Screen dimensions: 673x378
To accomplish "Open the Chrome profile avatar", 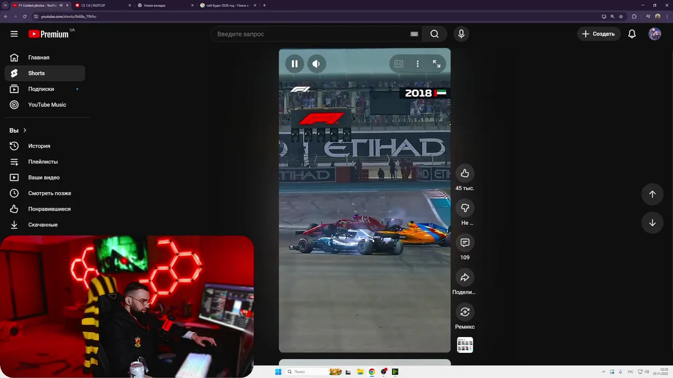I will (657, 16).
